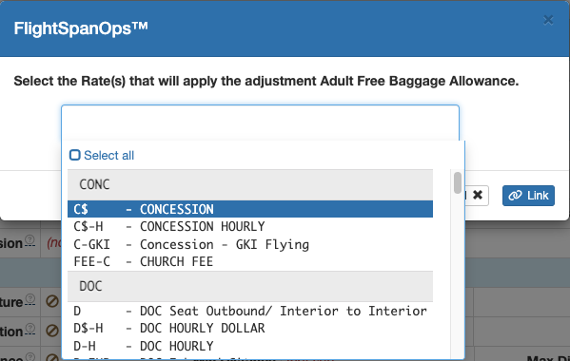
Task: Choose C$-H CONCESSION HOURLY rate
Action: (250, 227)
